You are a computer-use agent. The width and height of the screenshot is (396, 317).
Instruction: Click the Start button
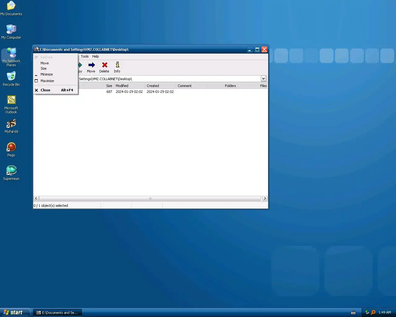[15, 312]
